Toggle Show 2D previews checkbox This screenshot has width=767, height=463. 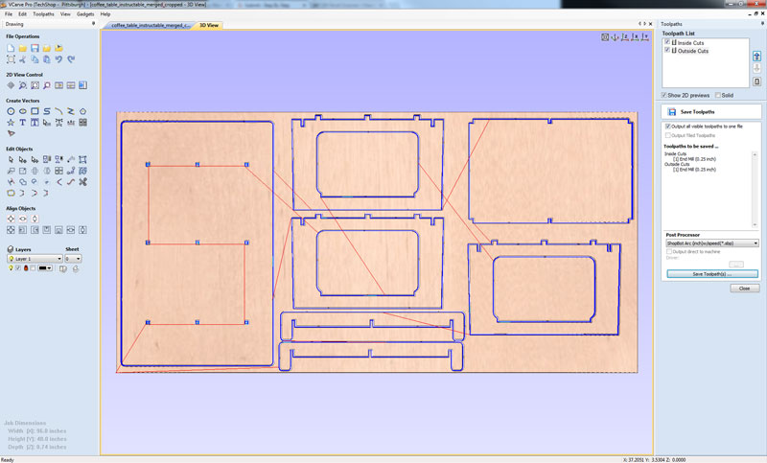(663, 95)
